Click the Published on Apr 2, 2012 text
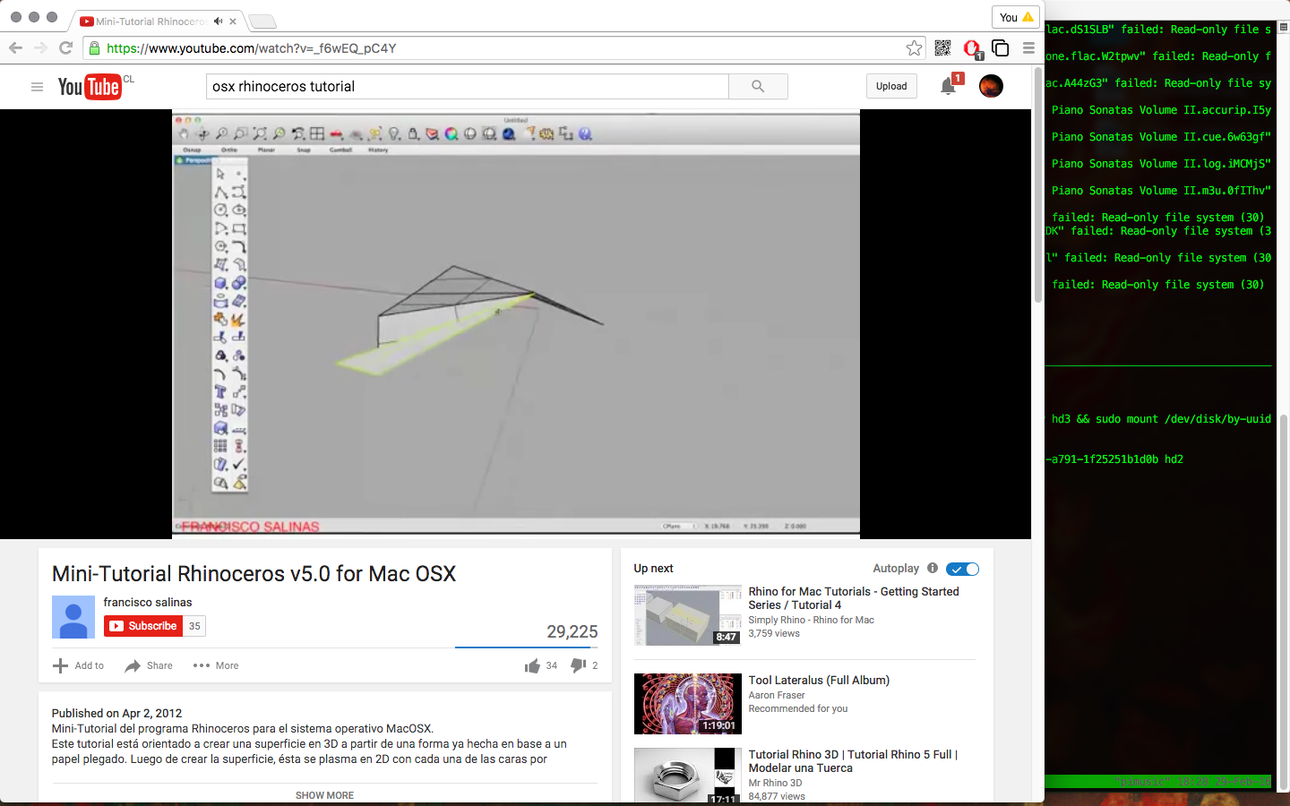Image resolution: width=1290 pixels, height=806 pixels. click(x=116, y=713)
